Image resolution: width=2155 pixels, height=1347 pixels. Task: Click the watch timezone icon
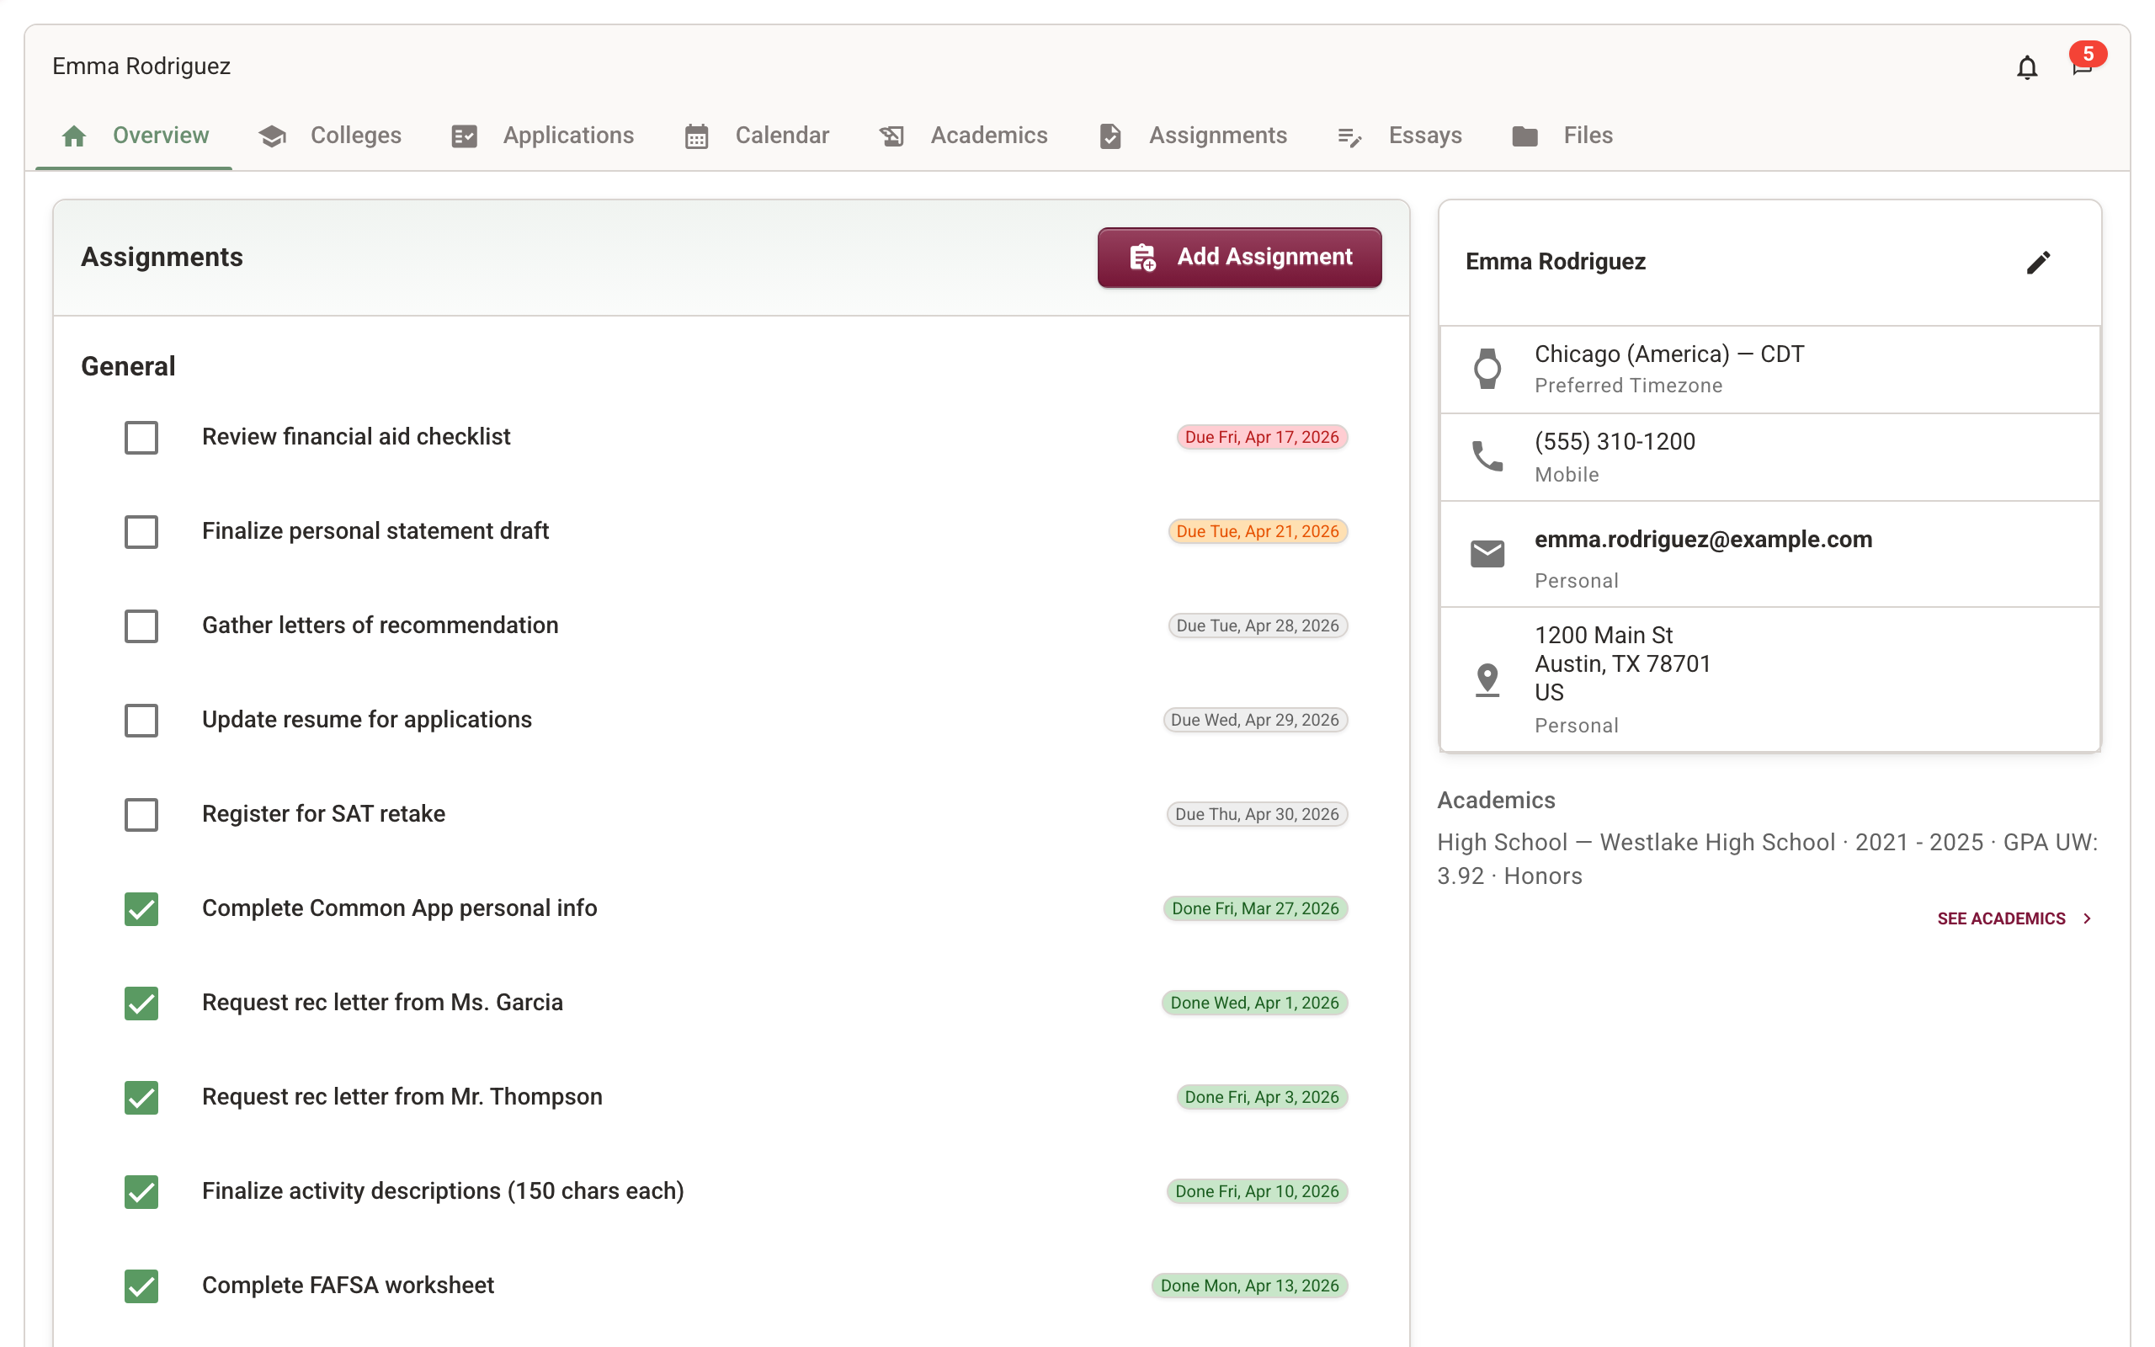click(x=1487, y=369)
